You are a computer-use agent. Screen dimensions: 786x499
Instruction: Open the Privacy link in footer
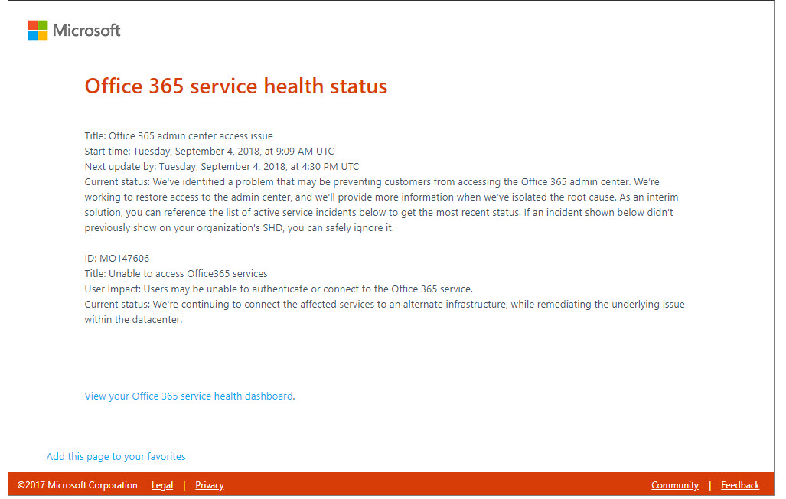point(210,485)
